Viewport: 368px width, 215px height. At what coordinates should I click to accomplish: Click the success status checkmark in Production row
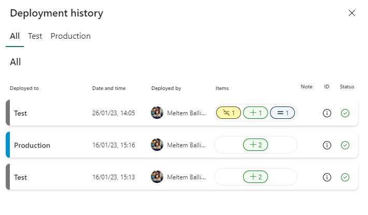[x=345, y=145]
